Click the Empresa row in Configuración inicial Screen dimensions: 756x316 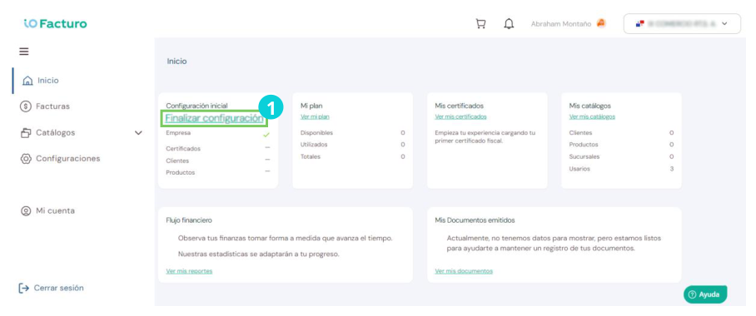click(218, 133)
